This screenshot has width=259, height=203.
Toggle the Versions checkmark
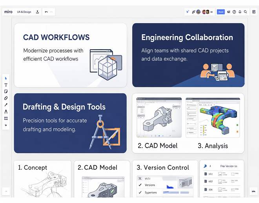click(x=140, y=185)
